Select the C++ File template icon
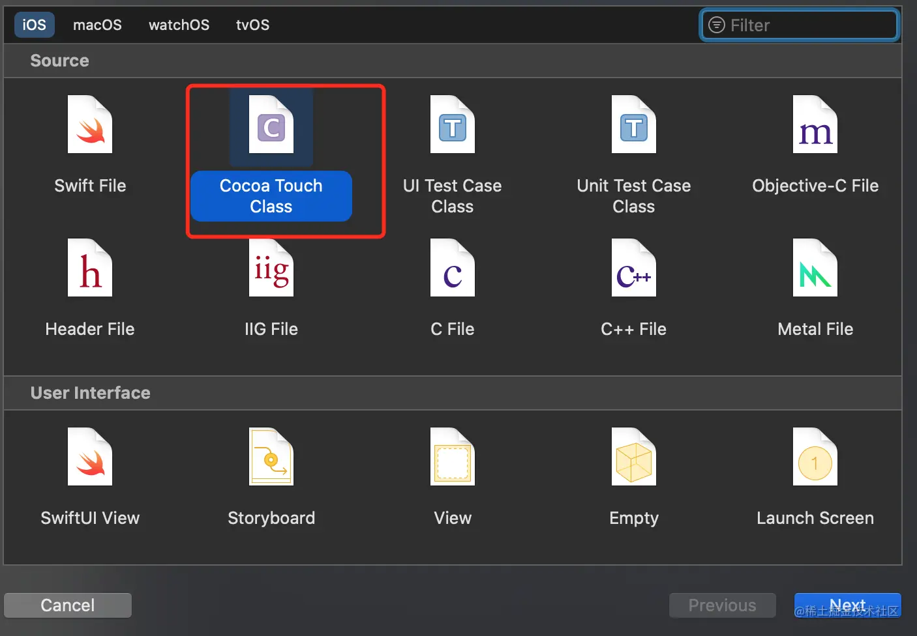Viewport: 917px width, 636px height. click(x=634, y=268)
